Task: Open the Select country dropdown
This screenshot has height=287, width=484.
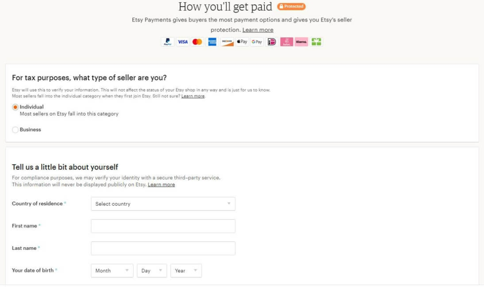Action: coord(163,204)
